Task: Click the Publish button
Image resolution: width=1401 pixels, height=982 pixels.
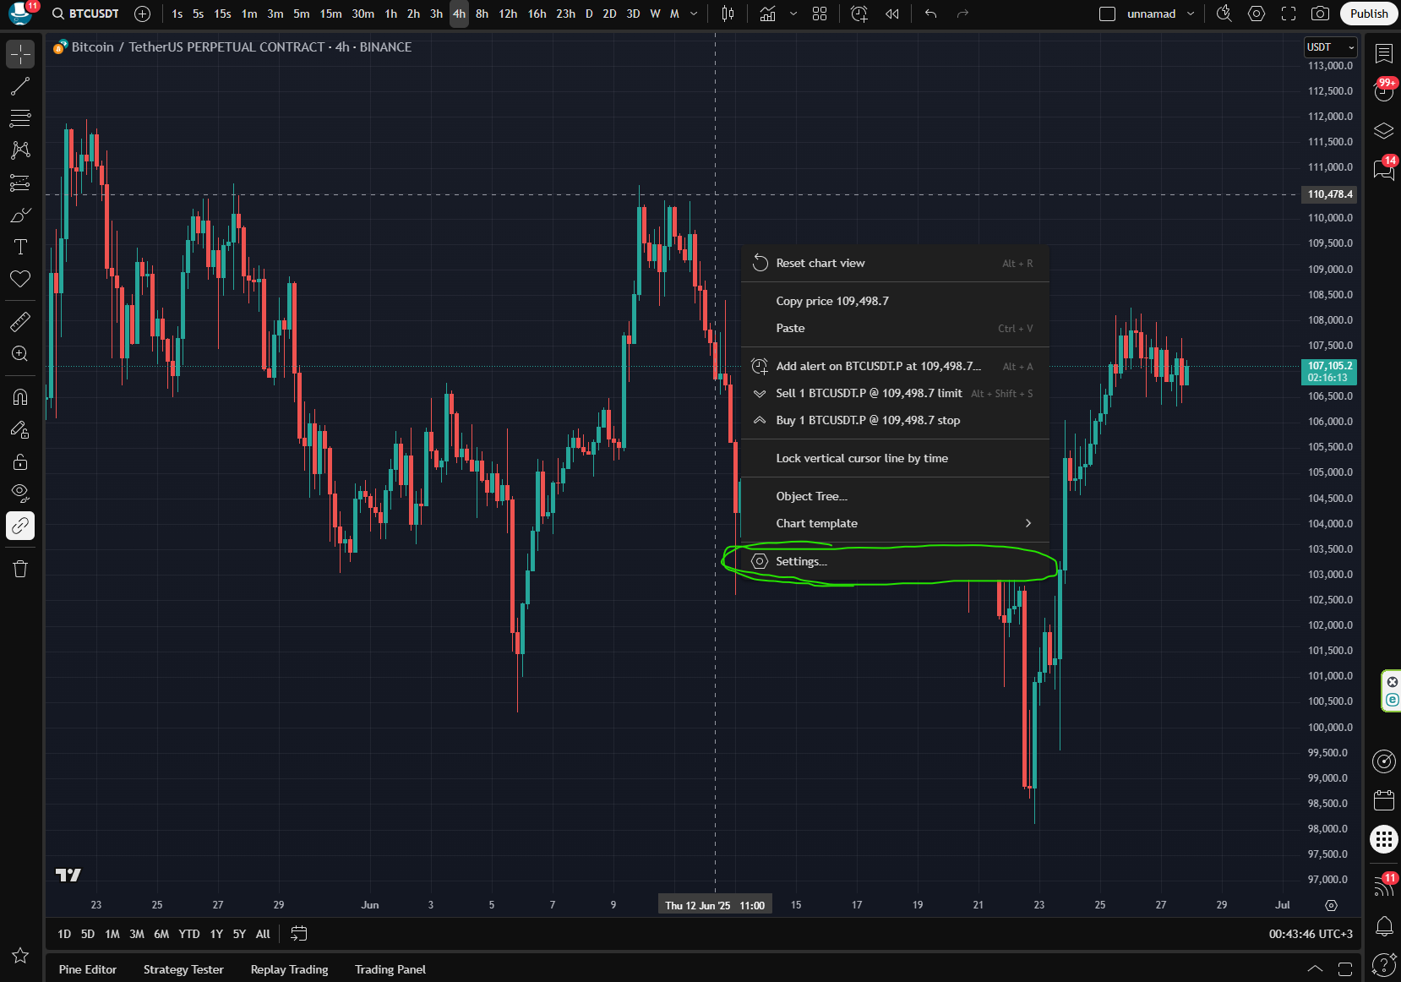Action: [x=1368, y=14]
